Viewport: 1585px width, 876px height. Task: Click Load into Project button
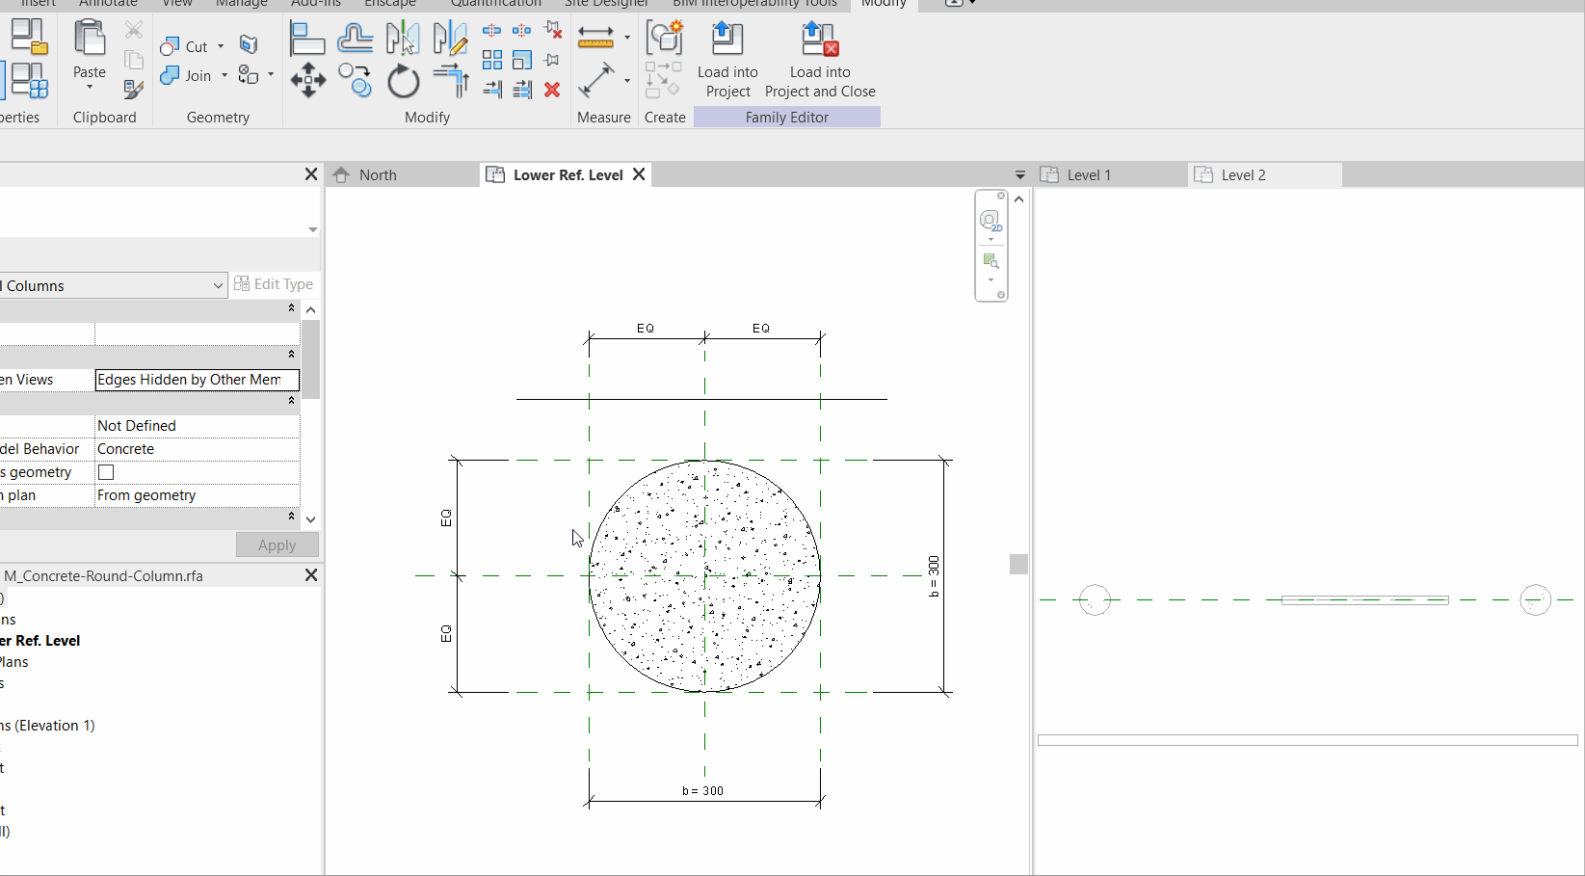[727, 61]
